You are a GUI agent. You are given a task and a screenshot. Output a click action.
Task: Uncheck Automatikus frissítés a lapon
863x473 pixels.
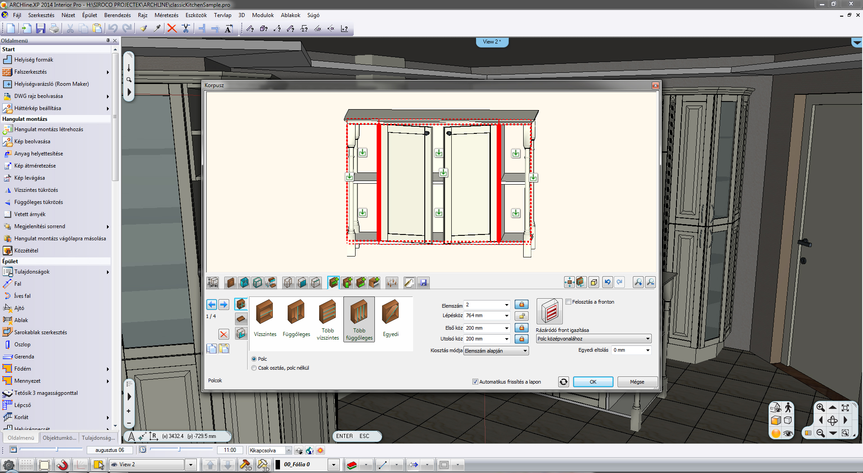click(475, 382)
